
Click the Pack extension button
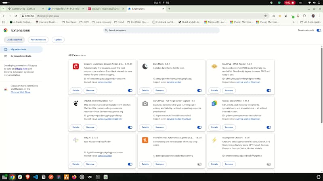tap(38, 39)
